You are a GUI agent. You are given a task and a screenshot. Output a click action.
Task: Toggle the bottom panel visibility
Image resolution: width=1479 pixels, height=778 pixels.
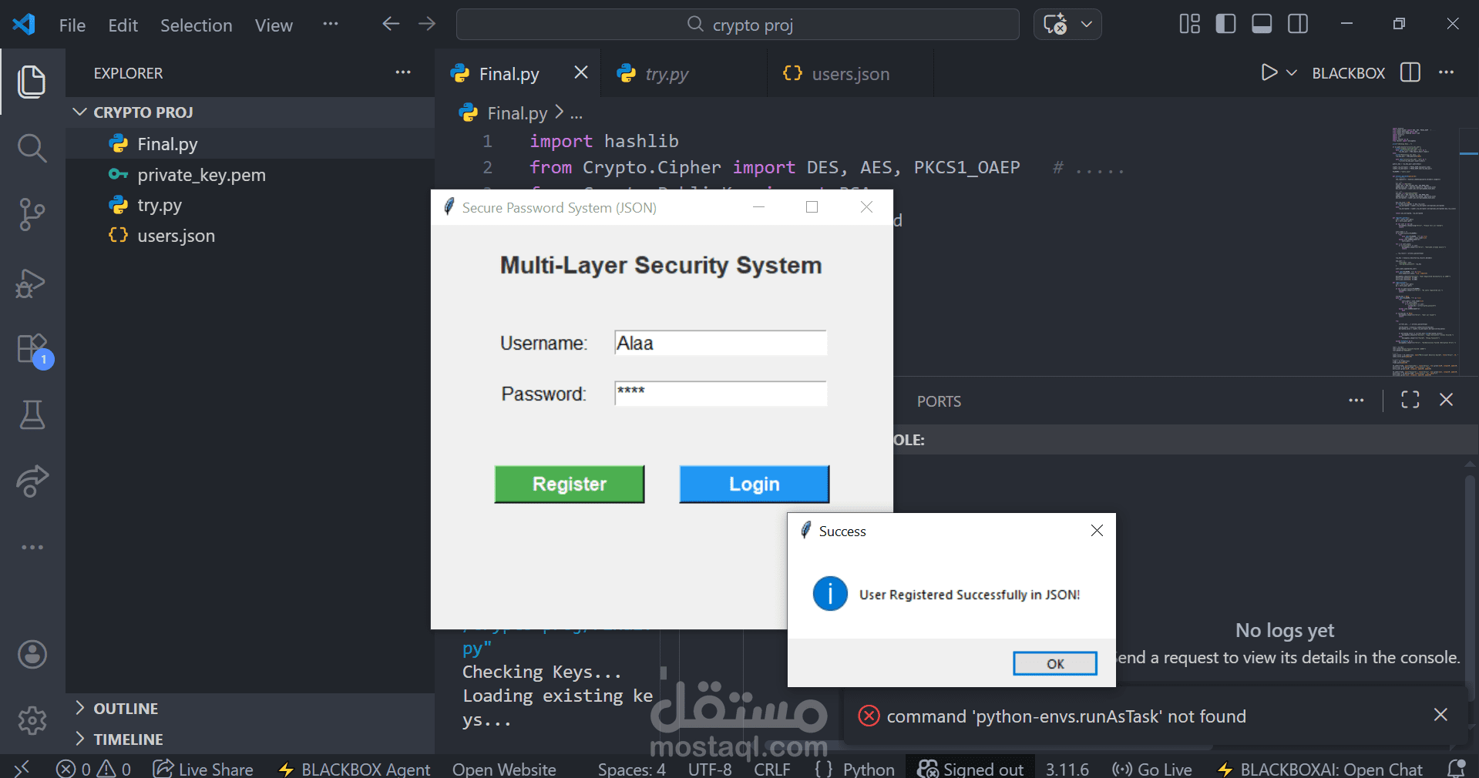pos(1261,23)
